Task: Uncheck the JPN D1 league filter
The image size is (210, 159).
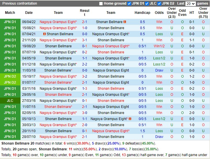Action: click(129, 3)
